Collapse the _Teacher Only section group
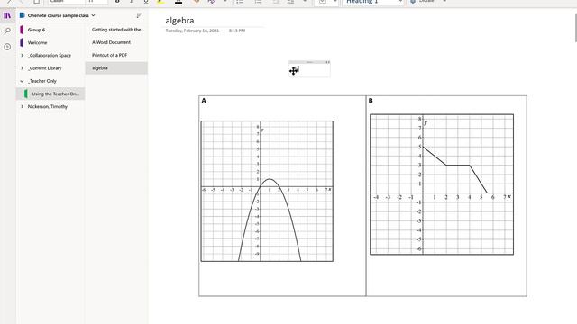This screenshot has height=324, width=577. point(22,81)
